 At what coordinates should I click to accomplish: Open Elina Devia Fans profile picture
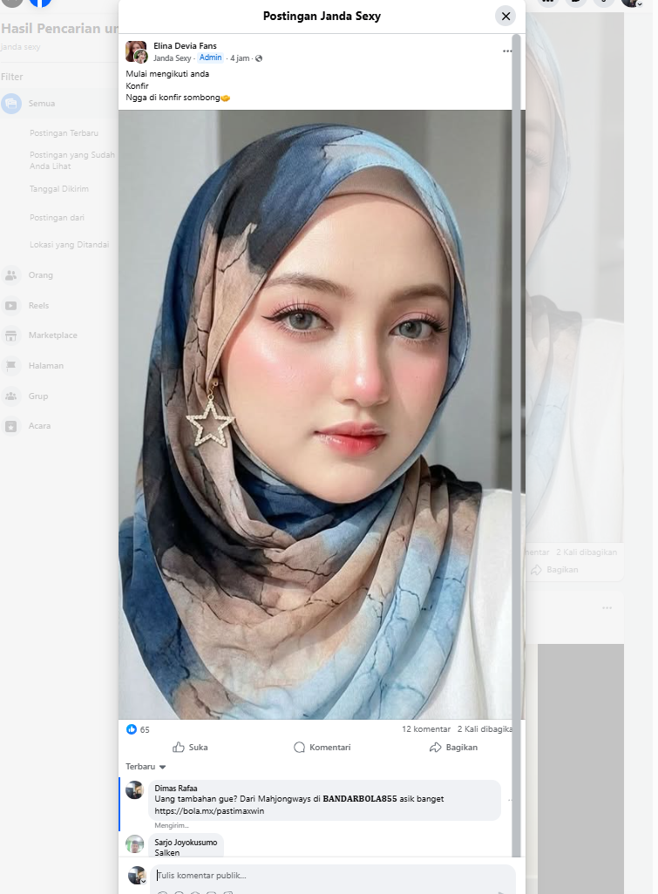(136, 52)
